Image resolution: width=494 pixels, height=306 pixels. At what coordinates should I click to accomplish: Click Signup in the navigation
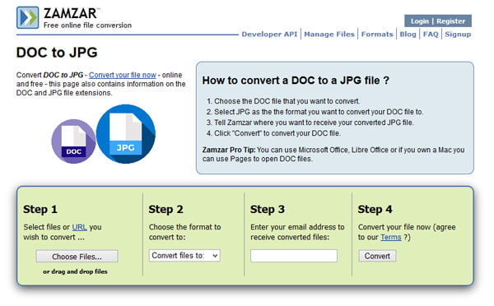(x=458, y=34)
